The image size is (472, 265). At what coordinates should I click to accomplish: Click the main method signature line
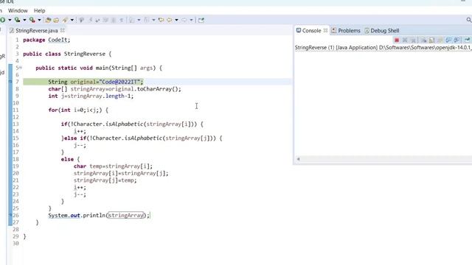point(99,68)
